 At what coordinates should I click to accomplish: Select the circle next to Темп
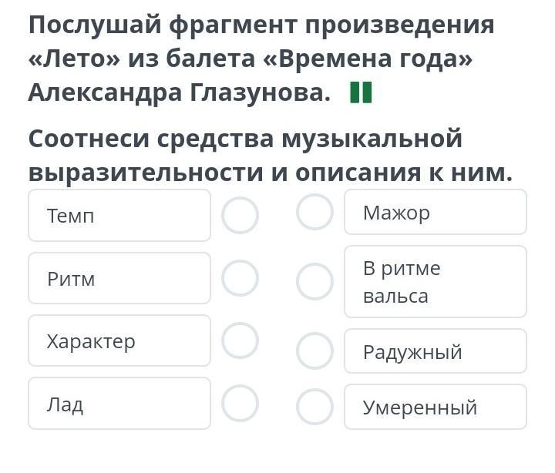[x=240, y=215]
